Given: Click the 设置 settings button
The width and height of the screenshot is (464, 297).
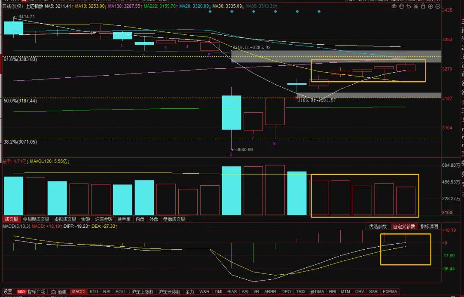Looking at the screenshot, I should (x=8, y=292).
